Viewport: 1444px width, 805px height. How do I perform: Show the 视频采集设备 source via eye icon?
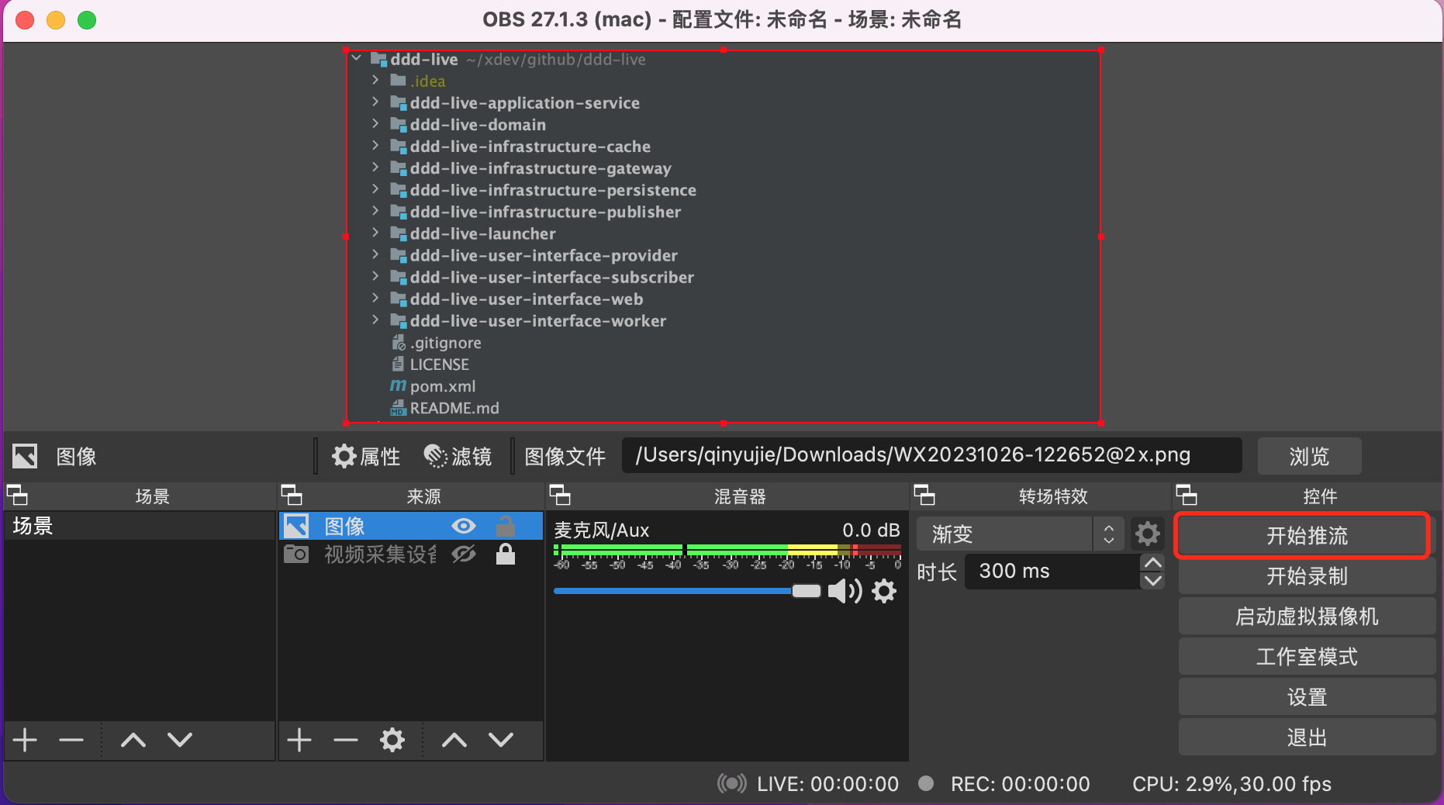464,554
